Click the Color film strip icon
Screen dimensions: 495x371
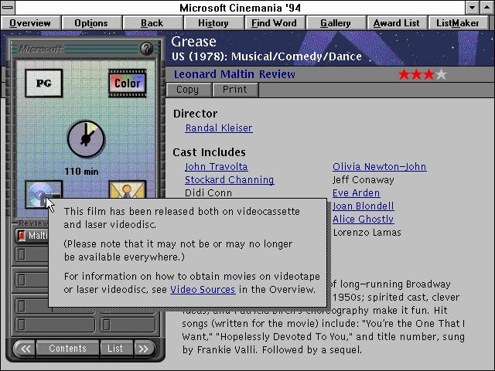(127, 83)
